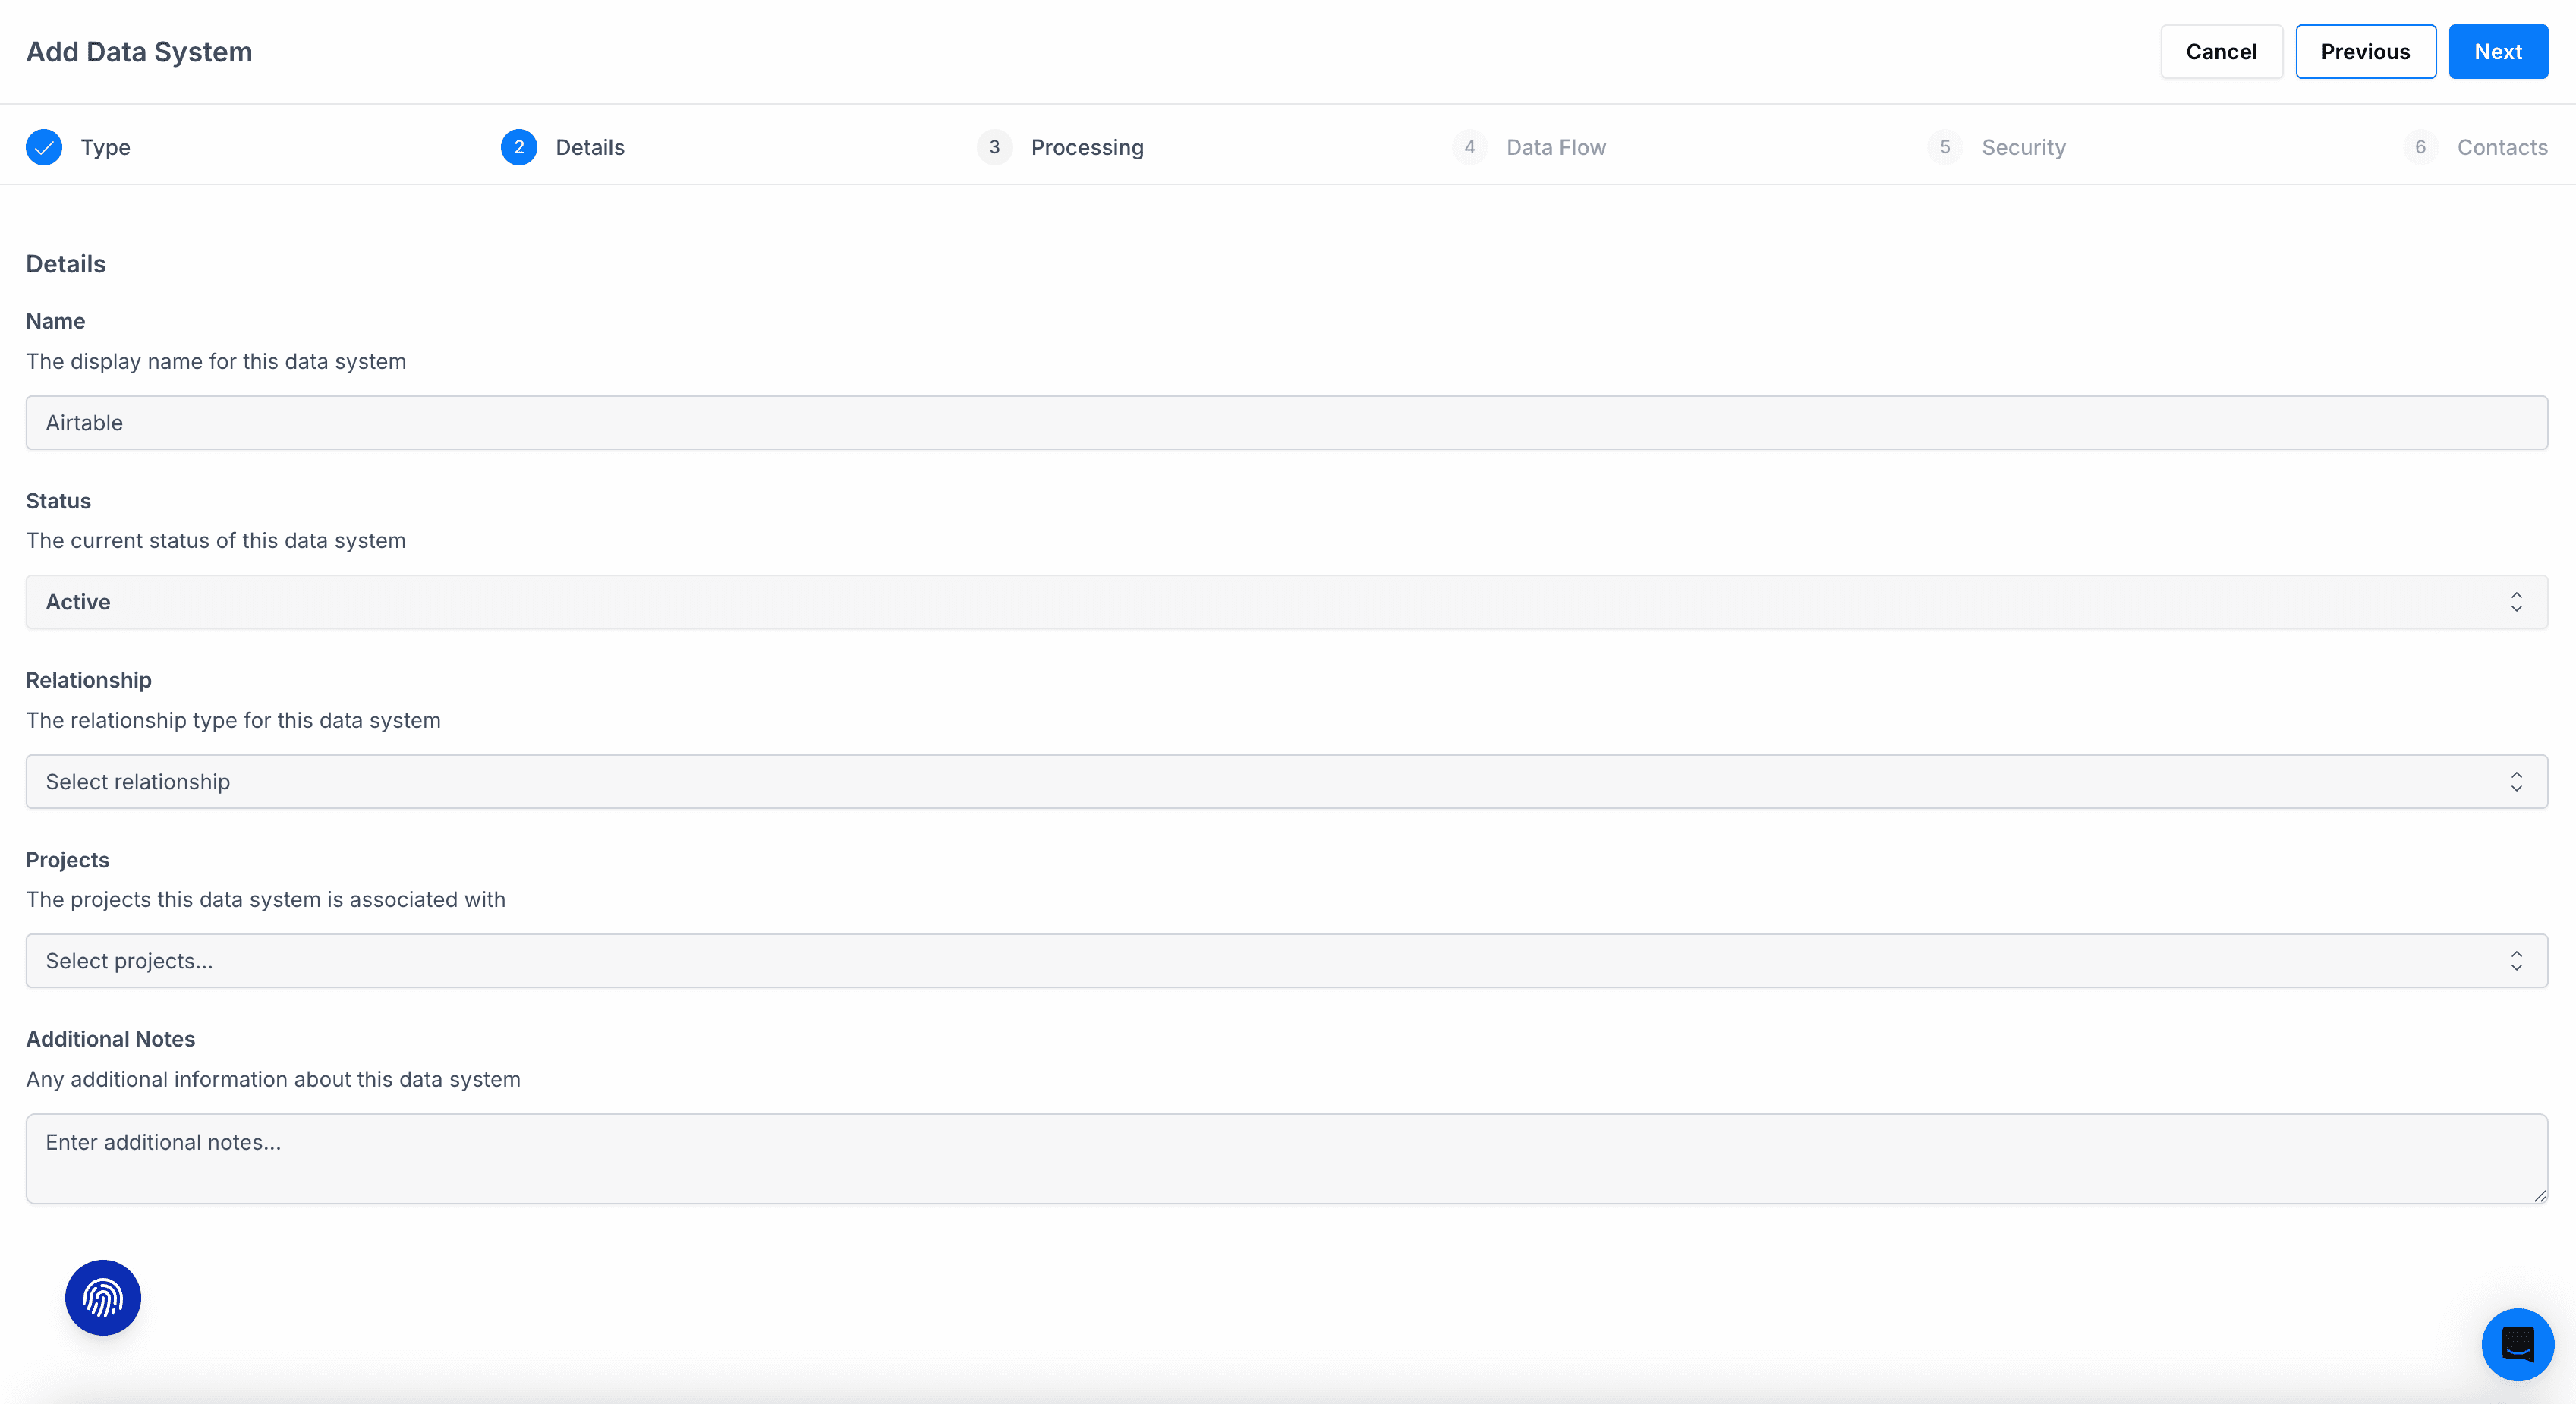Switch to the Data Flow step

[x=1556, y=147]
